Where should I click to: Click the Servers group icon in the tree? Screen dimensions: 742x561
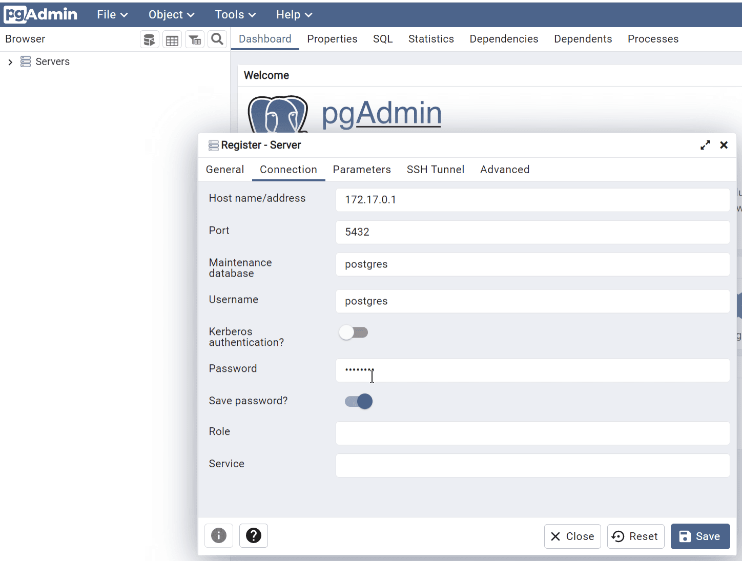coord(26,61)
